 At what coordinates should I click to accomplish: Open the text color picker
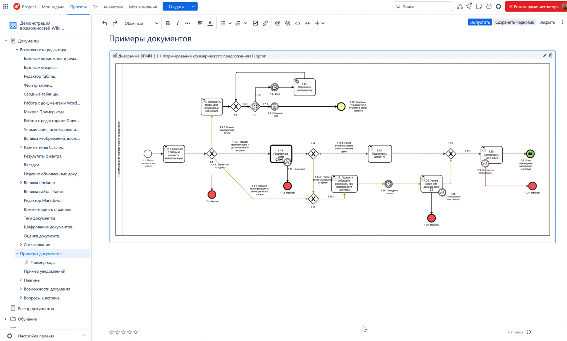point(210,23)
